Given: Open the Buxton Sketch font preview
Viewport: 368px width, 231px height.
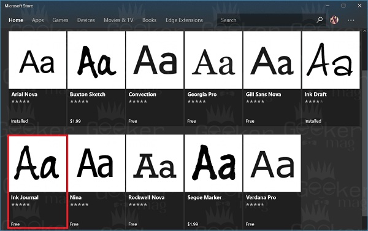Looking at the screenshot, I should tap(96, 60).
